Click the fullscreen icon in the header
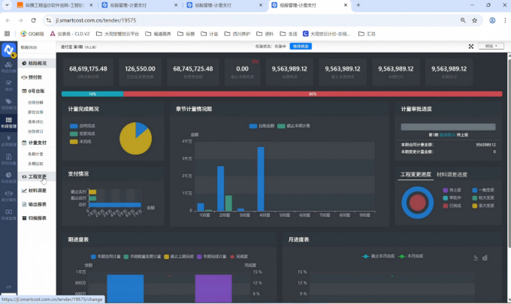Image resolution: width=511 pixels, height=304 pixels. 471,47
